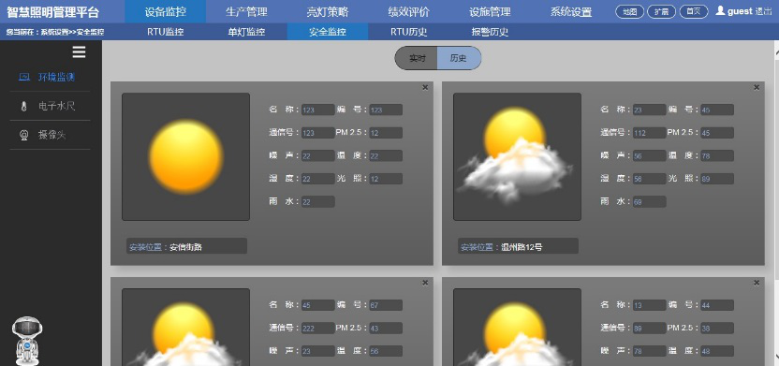The image size is (779, 366).
Task: Open the 绩效评价 top menu
Action: point(409,11)
